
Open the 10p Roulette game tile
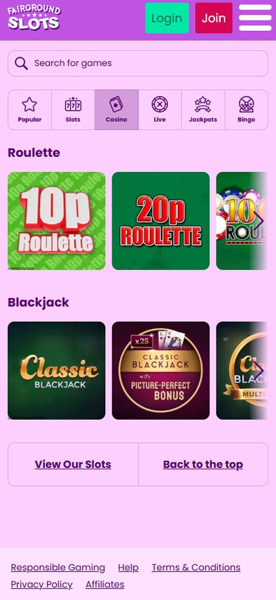56,221
